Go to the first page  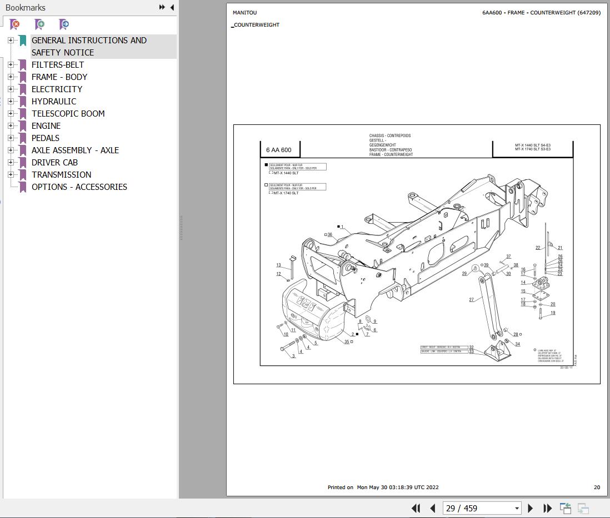tap(416, 508)
